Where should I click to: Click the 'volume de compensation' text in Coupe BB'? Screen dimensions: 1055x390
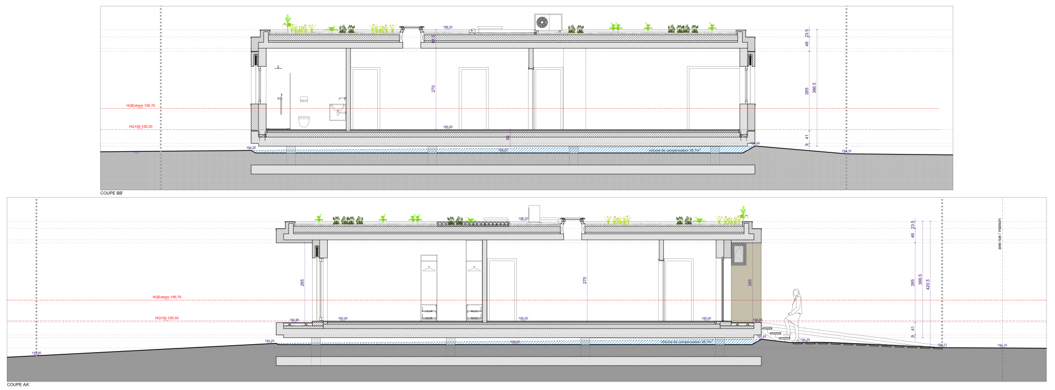674,151
